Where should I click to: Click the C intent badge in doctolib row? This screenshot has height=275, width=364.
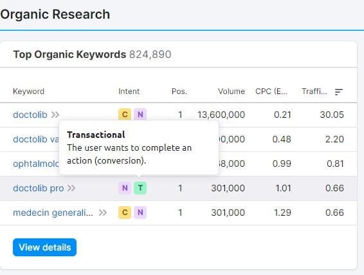[125, 115]
